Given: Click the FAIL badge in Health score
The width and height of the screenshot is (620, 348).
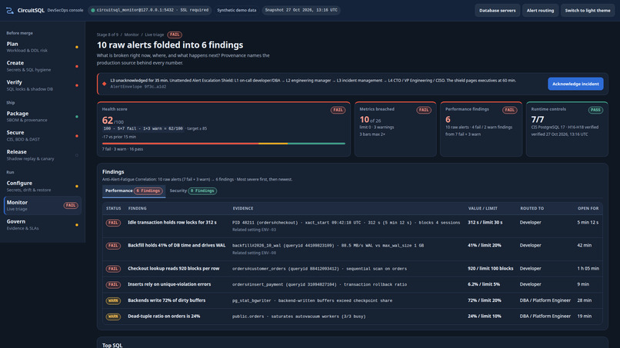Looking at the screenshot, I should [338, 110].
